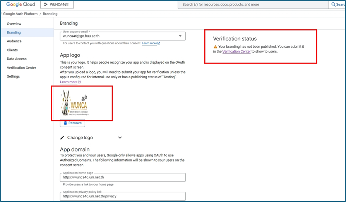Remove the uploaded app logo
346x202 pixels.
(x=72, y=123)
